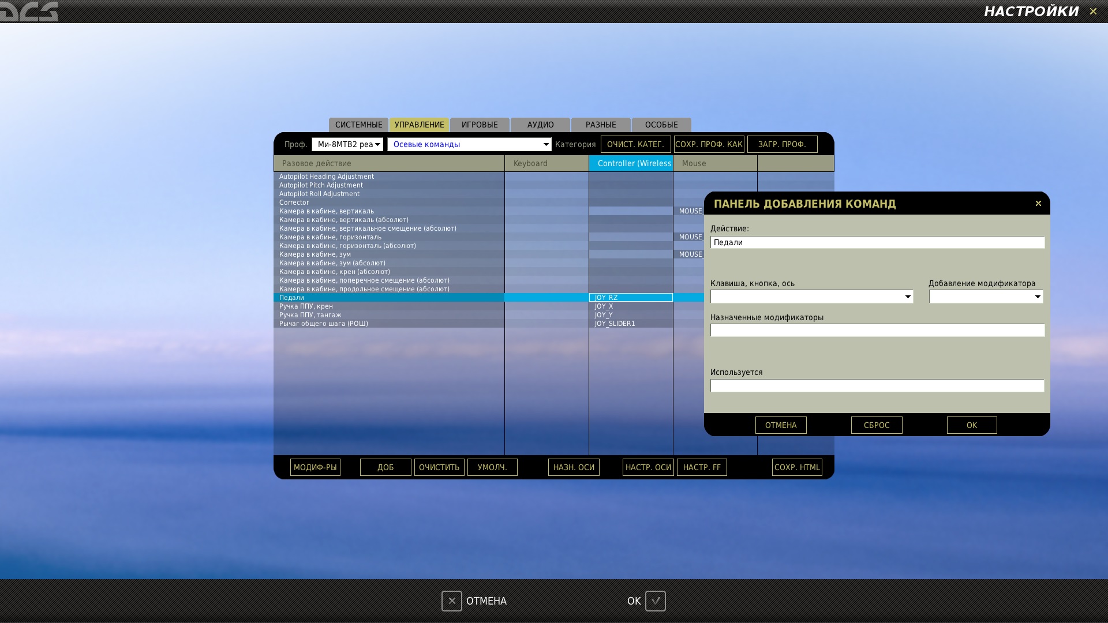
Task: Switch to the СИСТЕМНЫЕ tab
Action: (358, 125)
